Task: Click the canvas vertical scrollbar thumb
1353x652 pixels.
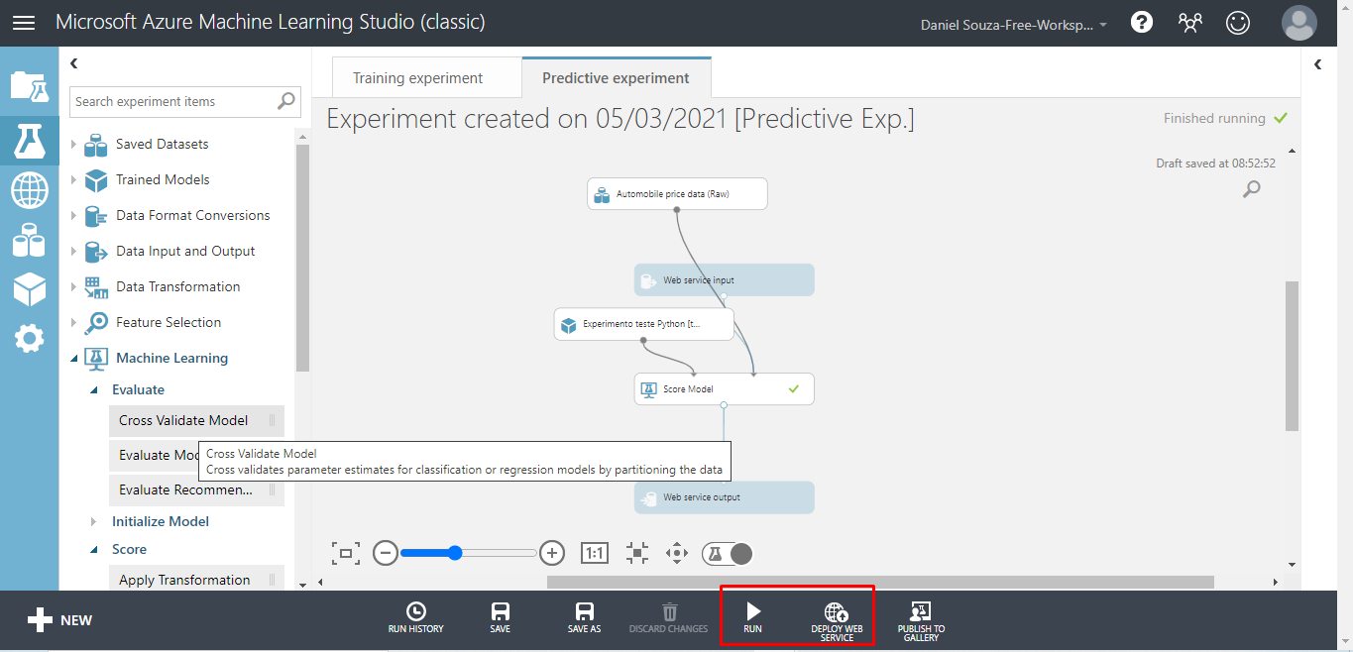Action: (1292, 356)
